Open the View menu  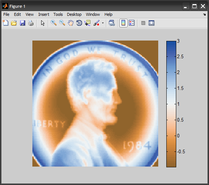(29, 14)
